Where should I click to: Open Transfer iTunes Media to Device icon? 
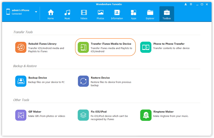pos(83,47)
